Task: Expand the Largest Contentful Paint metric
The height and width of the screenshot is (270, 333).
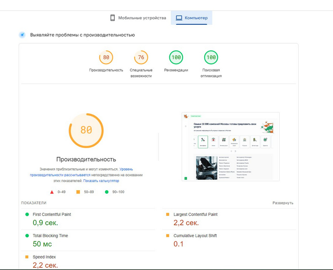Action: (x=195, y=215)
